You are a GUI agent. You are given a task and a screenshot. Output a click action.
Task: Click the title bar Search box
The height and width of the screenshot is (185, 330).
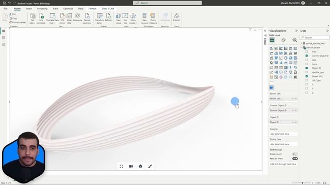[x=167, y=3]
